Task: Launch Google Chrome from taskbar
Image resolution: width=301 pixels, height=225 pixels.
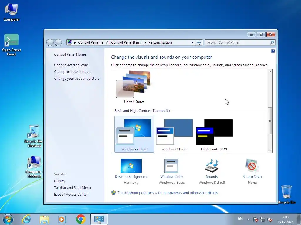Action: [x=81, y=219]
